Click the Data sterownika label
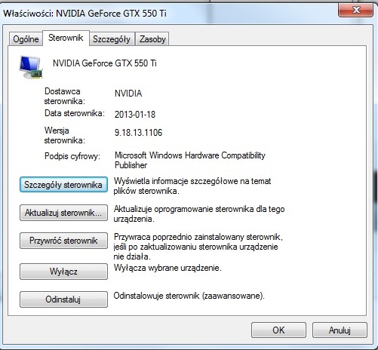This screenshot has width=378, height=350. [x=75, y=113]
